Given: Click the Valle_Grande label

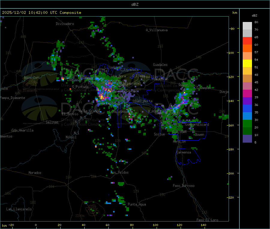Looking at the screenshot, I should coord(89,111).
